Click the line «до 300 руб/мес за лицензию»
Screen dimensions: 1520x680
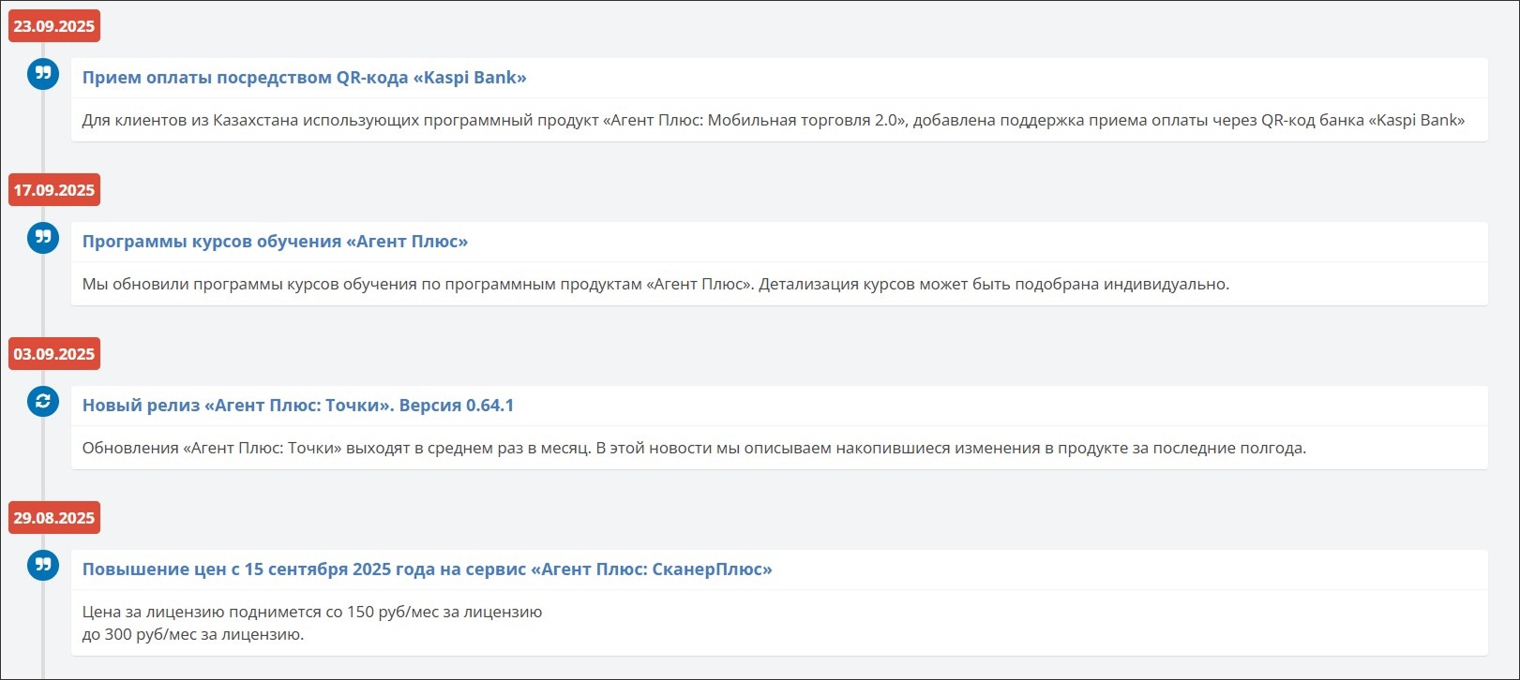[x=192, y=634]
